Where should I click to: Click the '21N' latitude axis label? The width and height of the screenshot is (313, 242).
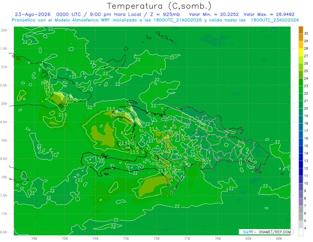(4, 67)
